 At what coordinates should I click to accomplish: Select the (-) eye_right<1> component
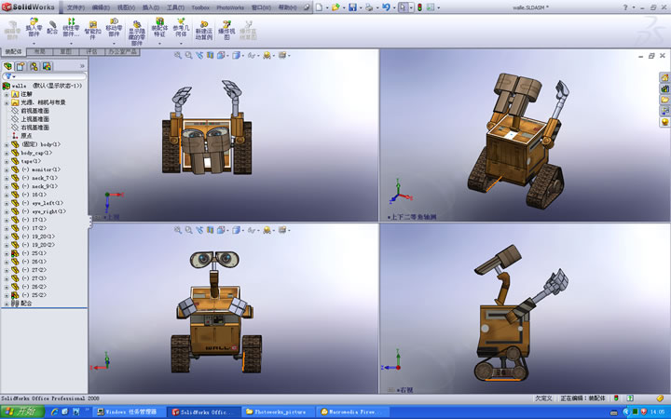(x=44, y=211)
